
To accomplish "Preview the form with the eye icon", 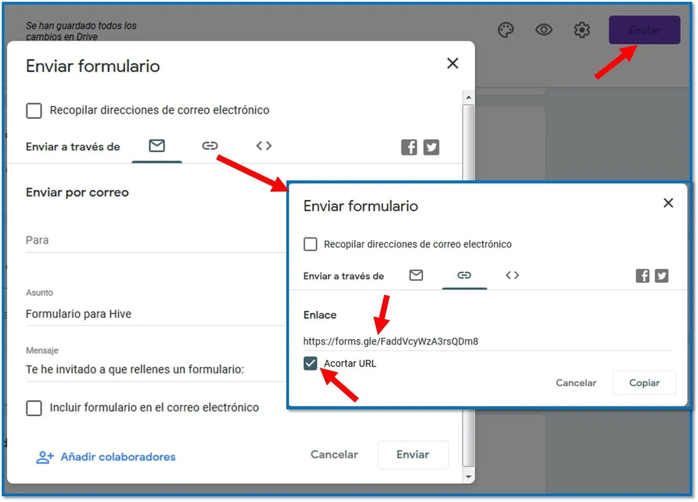I will pyautogui.click(x=544, y=30).
